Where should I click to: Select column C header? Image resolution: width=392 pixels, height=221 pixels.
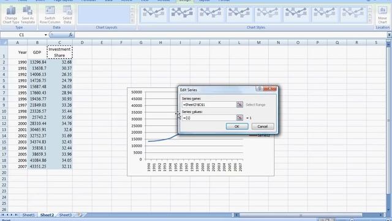click(59, 42)
